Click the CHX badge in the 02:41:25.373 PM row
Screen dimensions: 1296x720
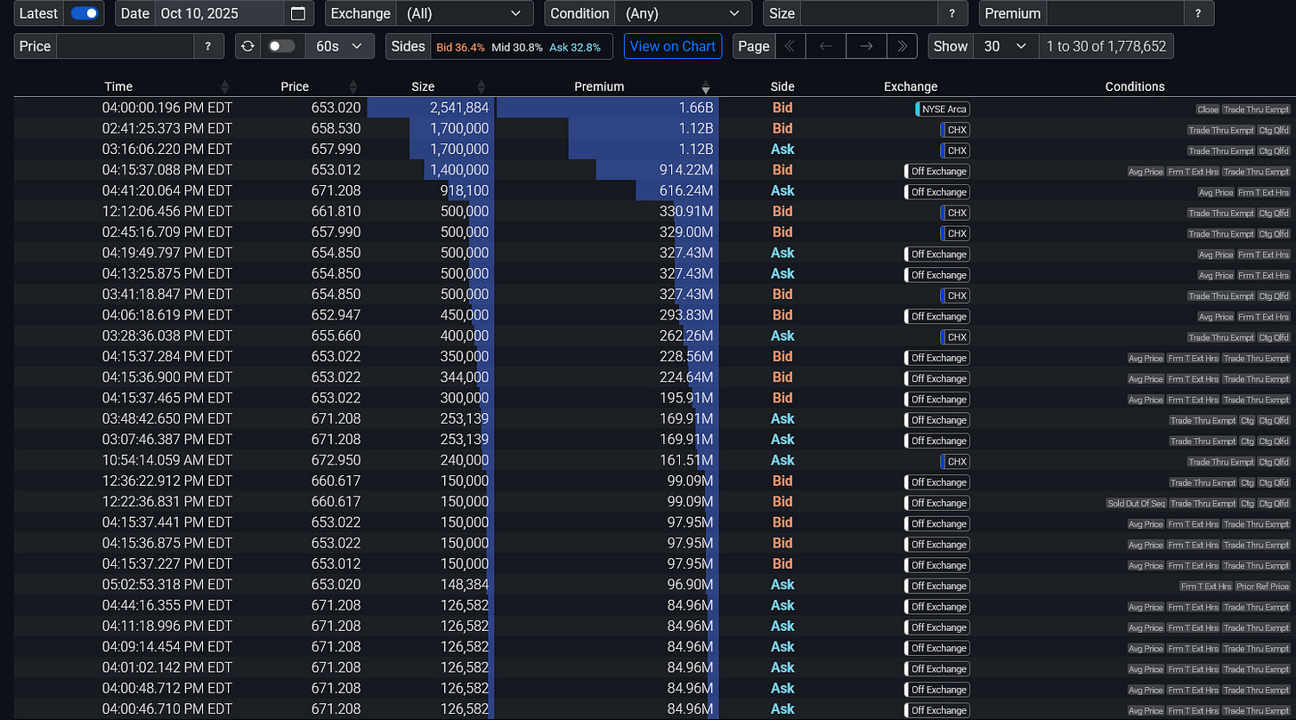click(x=955, y=130)
